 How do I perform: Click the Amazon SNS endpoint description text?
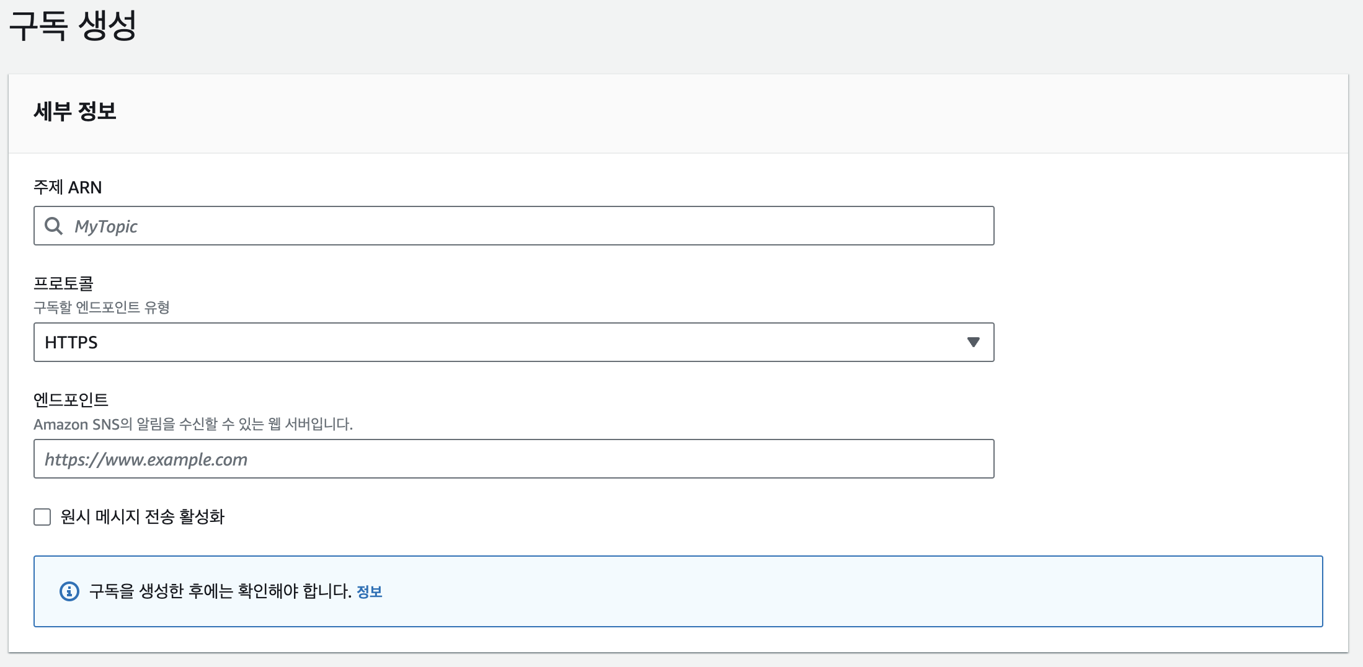193,425
